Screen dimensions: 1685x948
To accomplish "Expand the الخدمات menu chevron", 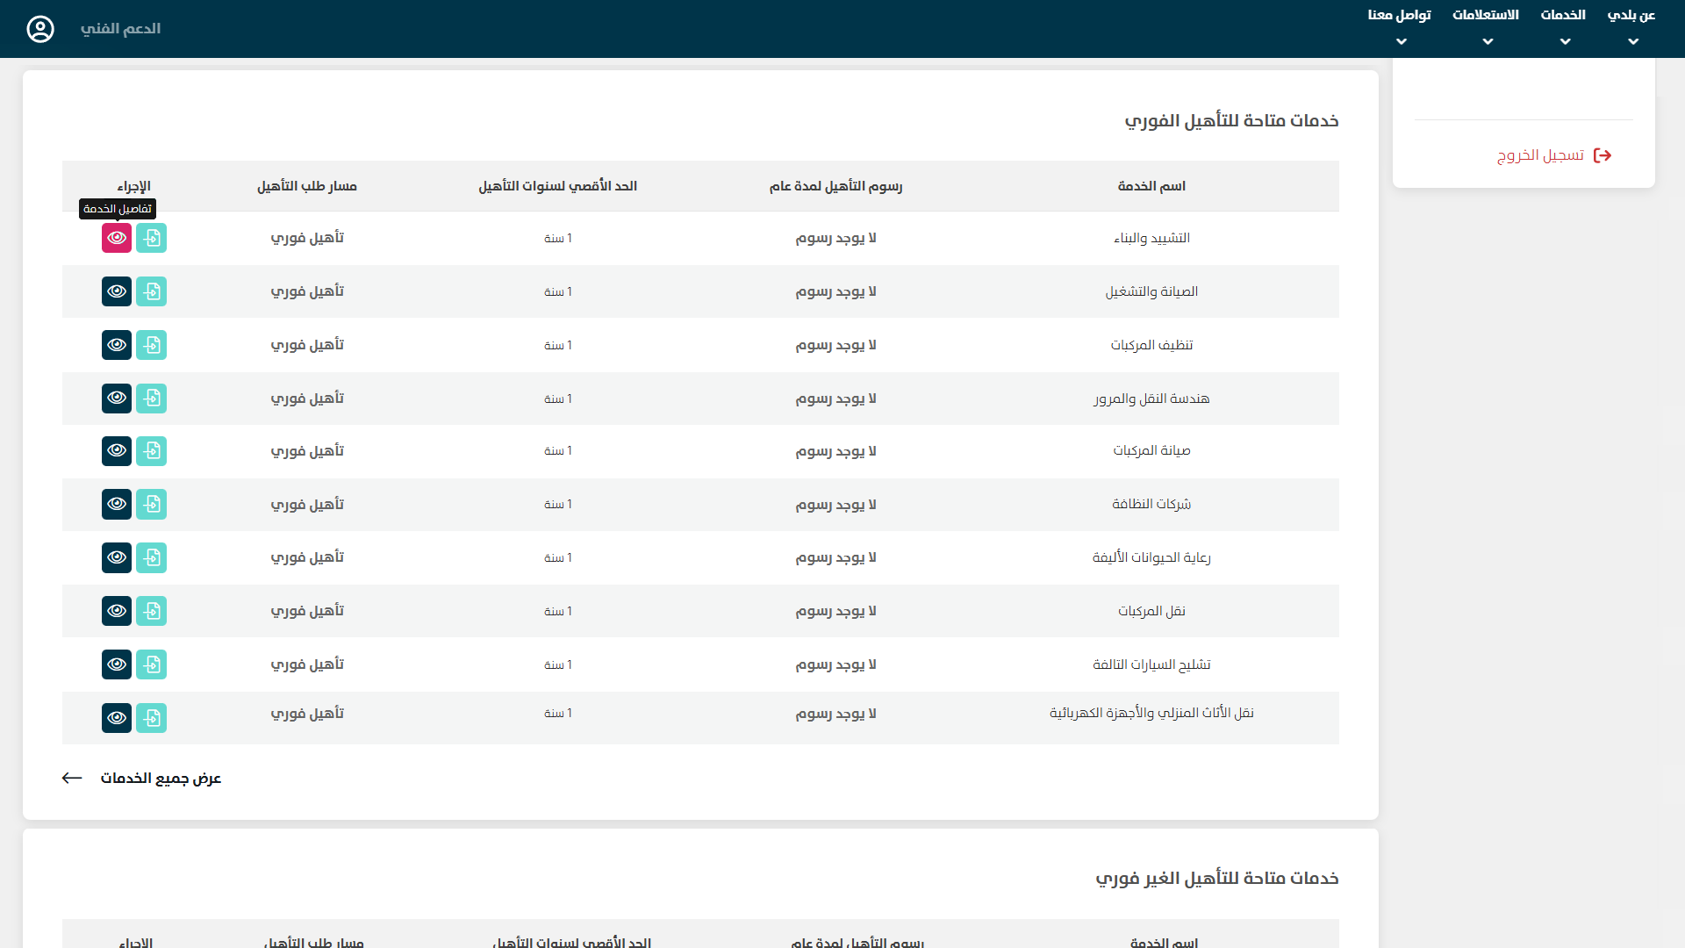I will [x=1566, y=41].
